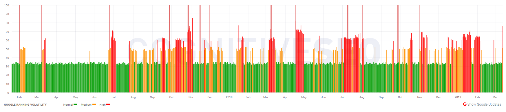
Task: Click the 2018 x-axis label
Action: (229, 97)
